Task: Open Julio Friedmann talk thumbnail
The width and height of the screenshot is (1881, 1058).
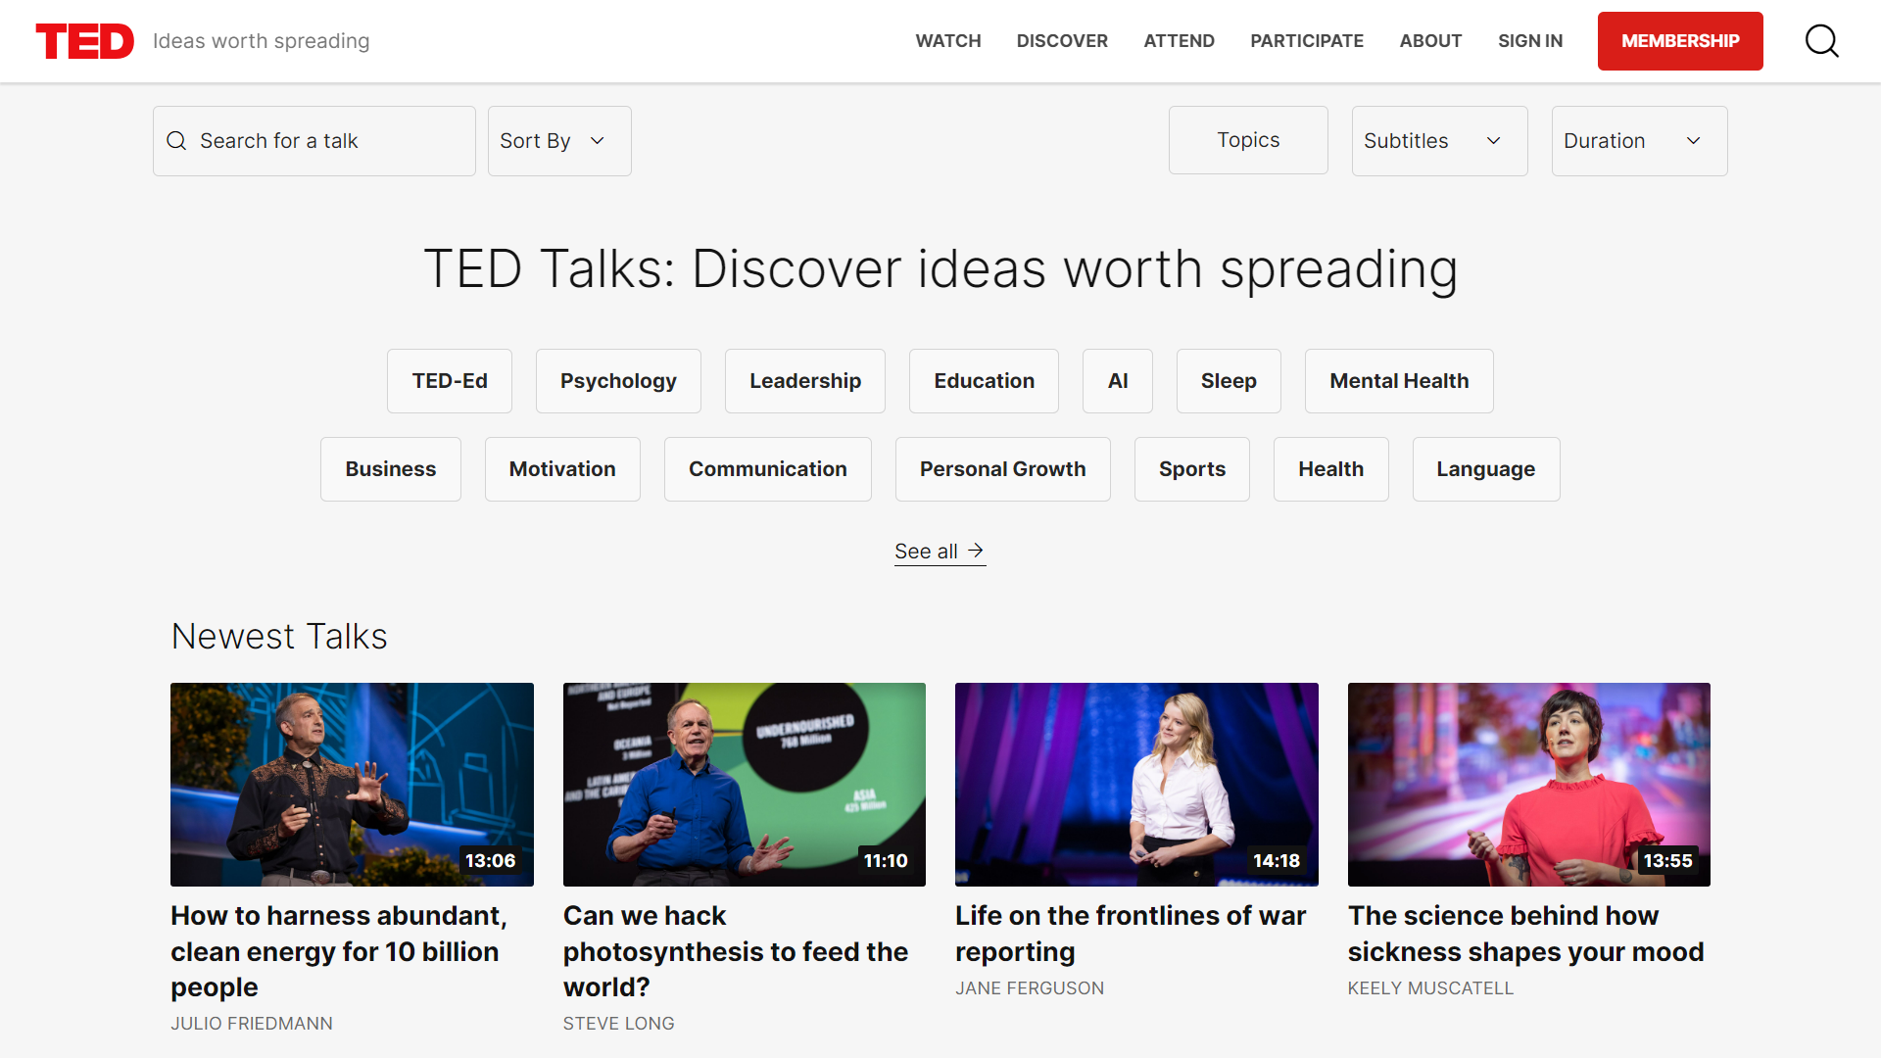Action: [352, 785]
